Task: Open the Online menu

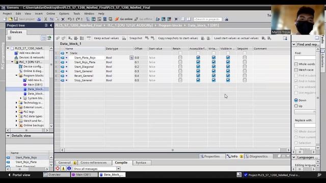Action: point(51,14)
